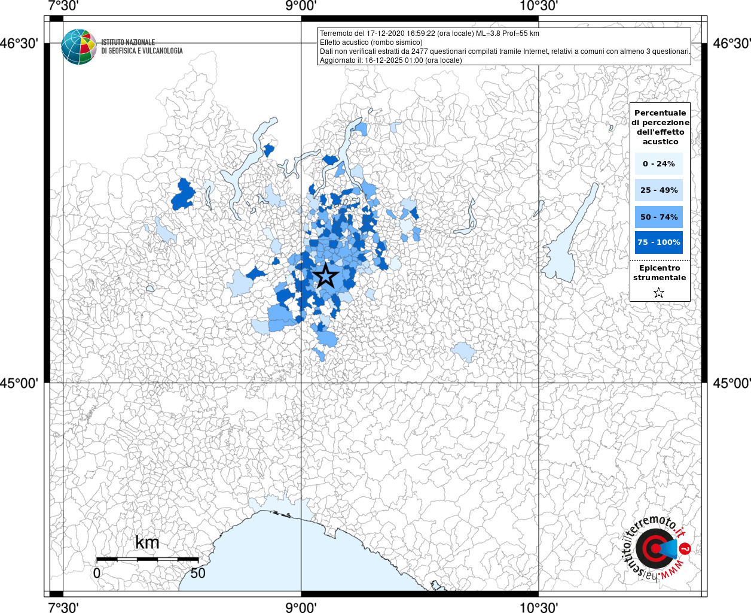Select the 0 - 24% legend swatch
This screenshot has height=613, width=751.
(x=659, y=163)
